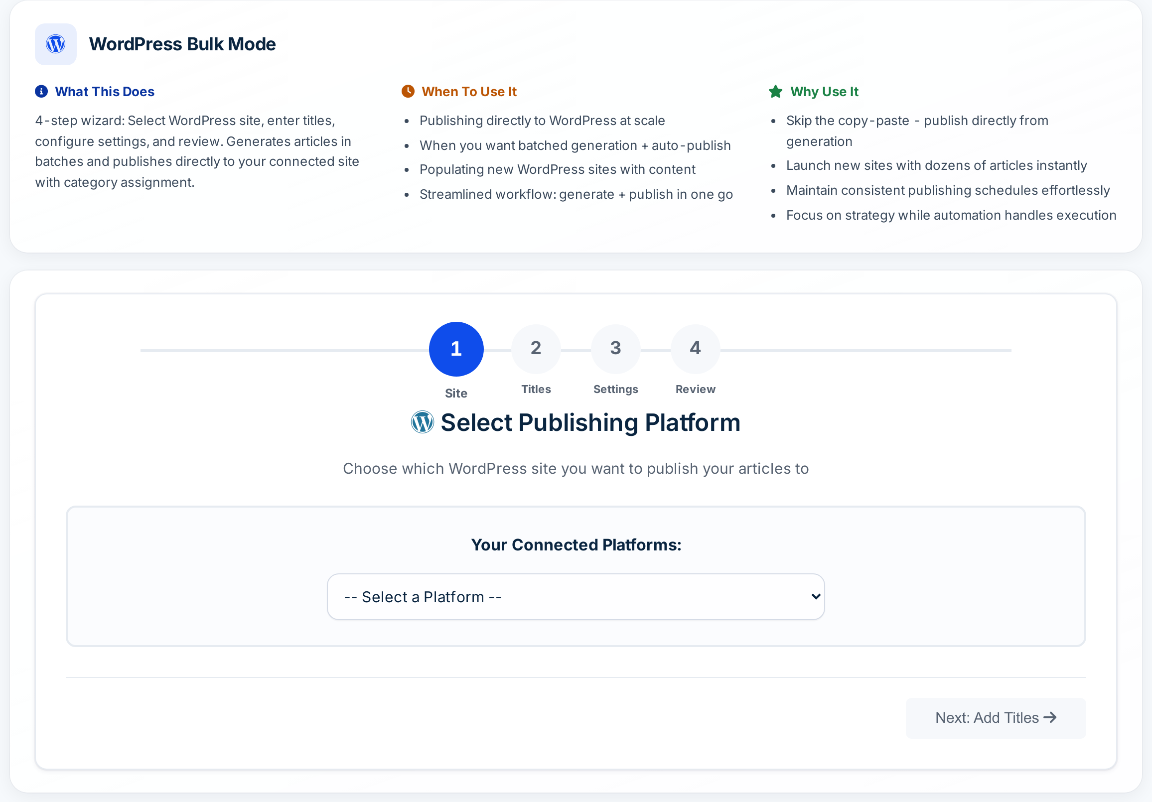Click WordPress icon next to Select Publishing Platform

pos(423,422)
